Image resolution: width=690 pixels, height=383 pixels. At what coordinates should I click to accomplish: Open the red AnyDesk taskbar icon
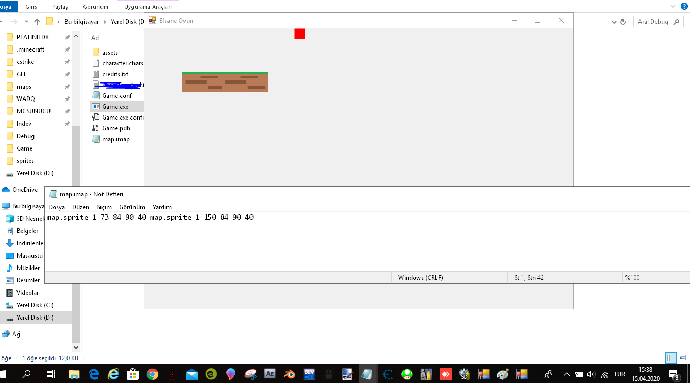[x=445, y=374]
